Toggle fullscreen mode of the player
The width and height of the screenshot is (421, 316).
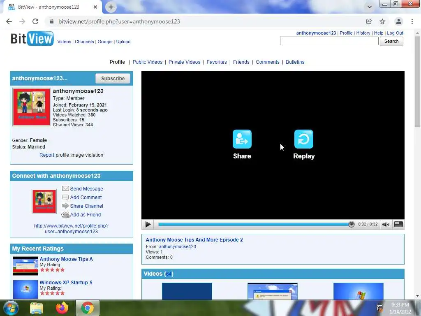coord(398,224)
